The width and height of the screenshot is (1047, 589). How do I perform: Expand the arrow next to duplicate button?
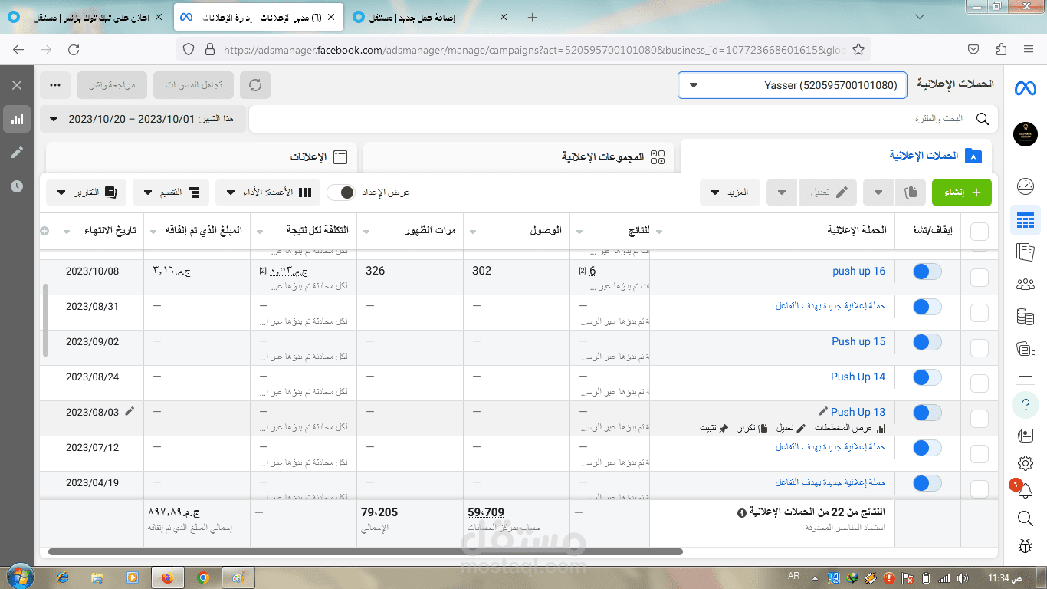pos(878,192)
